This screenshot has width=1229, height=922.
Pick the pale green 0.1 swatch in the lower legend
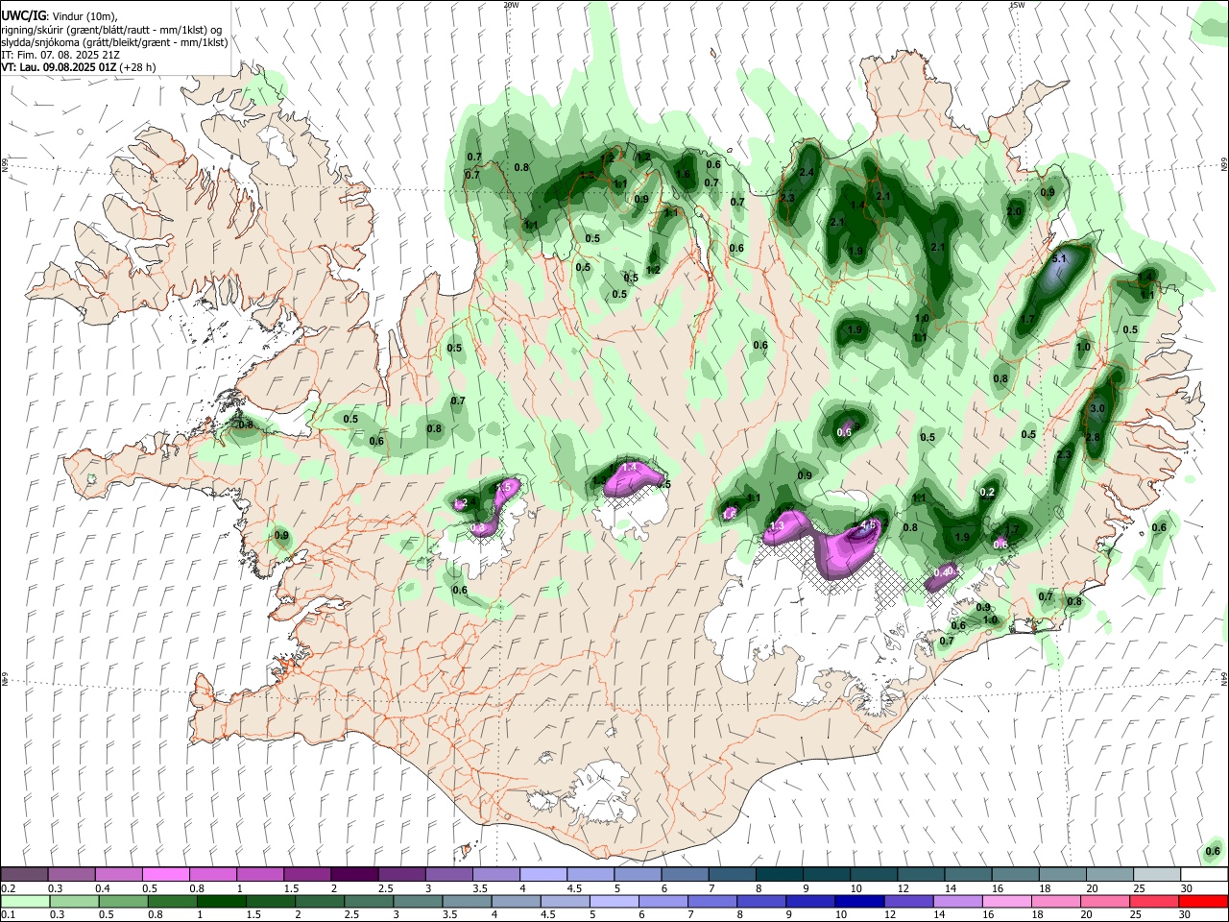[x=24, y=901]
